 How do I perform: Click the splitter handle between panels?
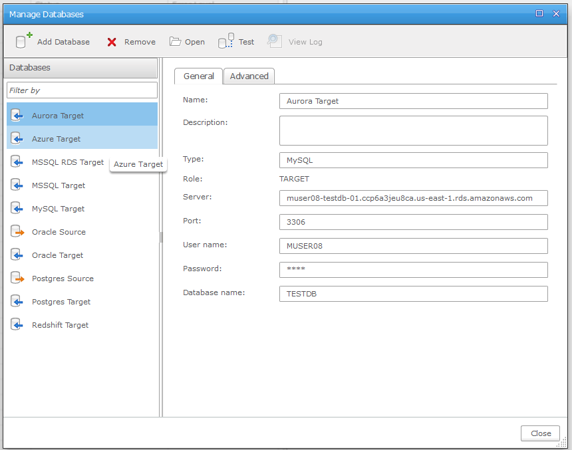pos(161,237)
